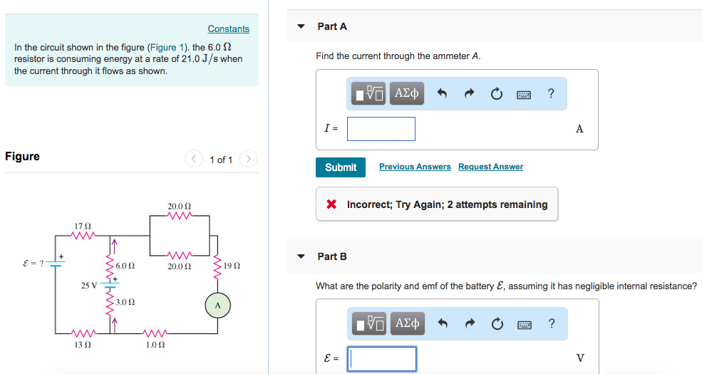Click the redo arrow in Part A toolbar
Screen dimensions: 702x374
(x=469, y=93)
